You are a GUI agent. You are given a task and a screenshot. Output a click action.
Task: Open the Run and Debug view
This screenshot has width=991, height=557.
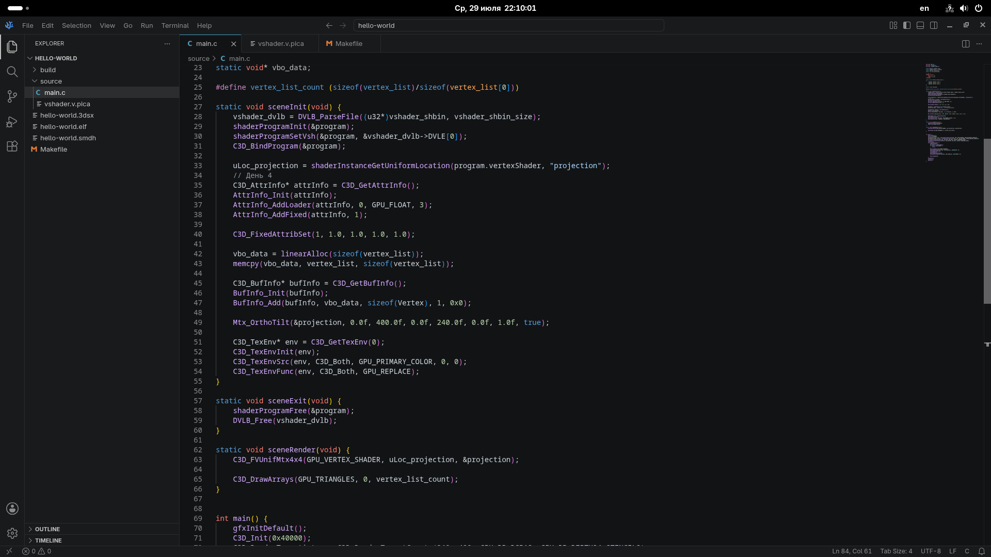(x=12, y=122)
